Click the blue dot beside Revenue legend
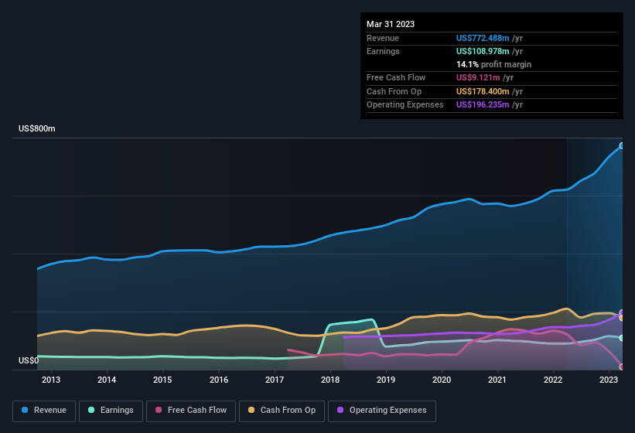 click(x=26, y=411)
